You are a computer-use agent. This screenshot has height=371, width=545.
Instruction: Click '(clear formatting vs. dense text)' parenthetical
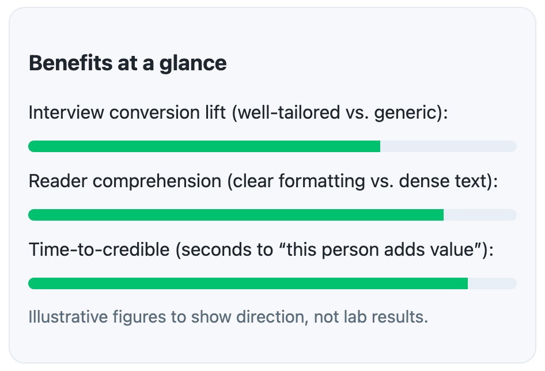(x=362, y=181)
